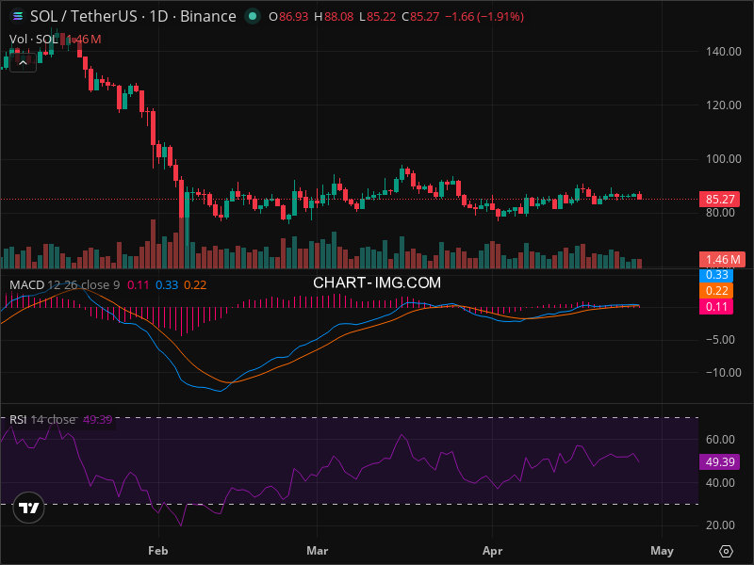Click the −1.66 (−1.91%) change value
The height and width of the screenshot is (565, 754).
[484, 17]
